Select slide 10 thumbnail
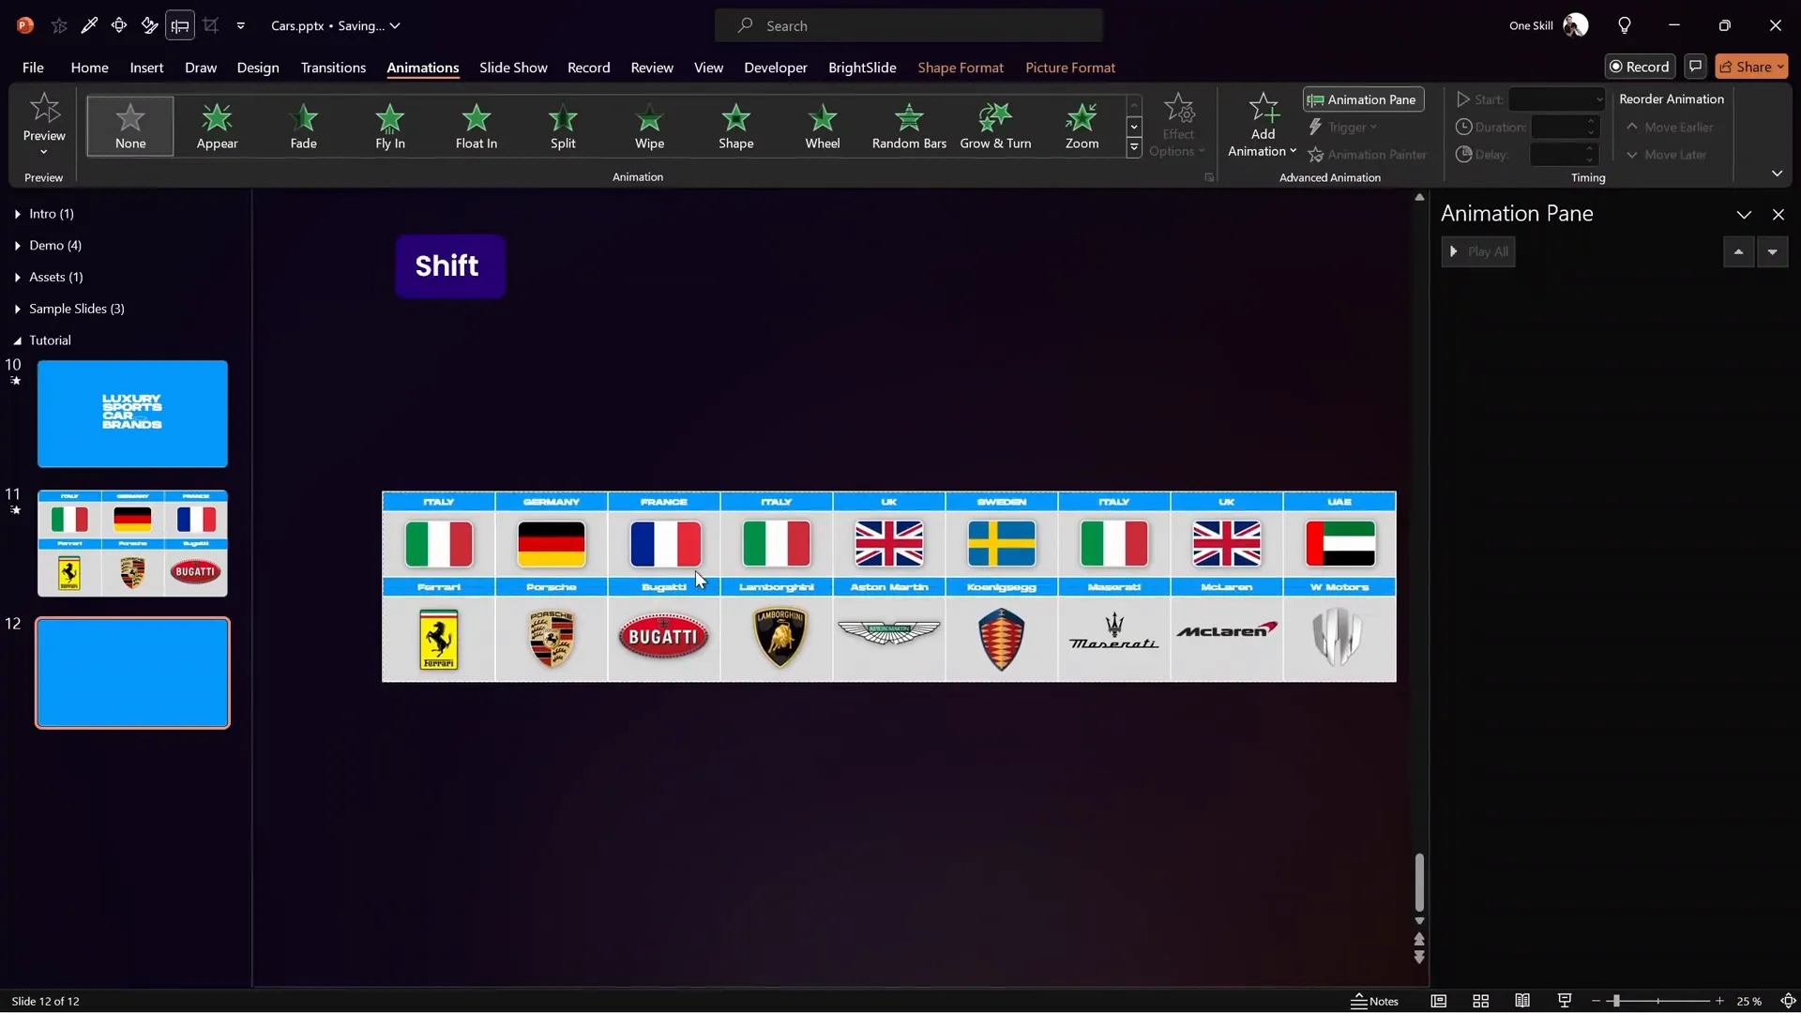1801x1013 pixels. [132, 414]
